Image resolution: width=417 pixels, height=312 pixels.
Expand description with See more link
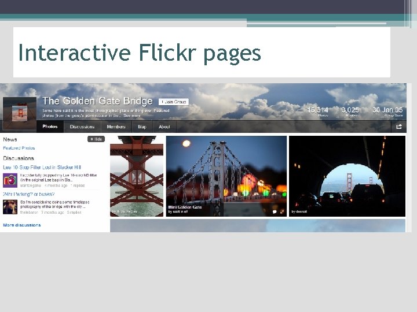click(x=131, y=116)
